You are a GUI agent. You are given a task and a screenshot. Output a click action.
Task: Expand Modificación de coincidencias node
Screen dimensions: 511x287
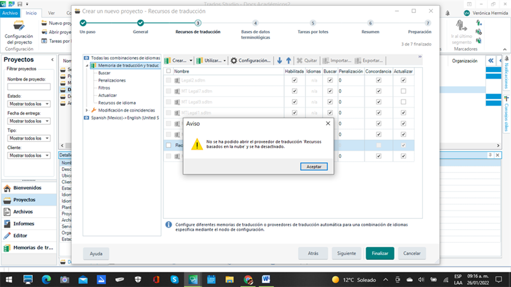87,110
